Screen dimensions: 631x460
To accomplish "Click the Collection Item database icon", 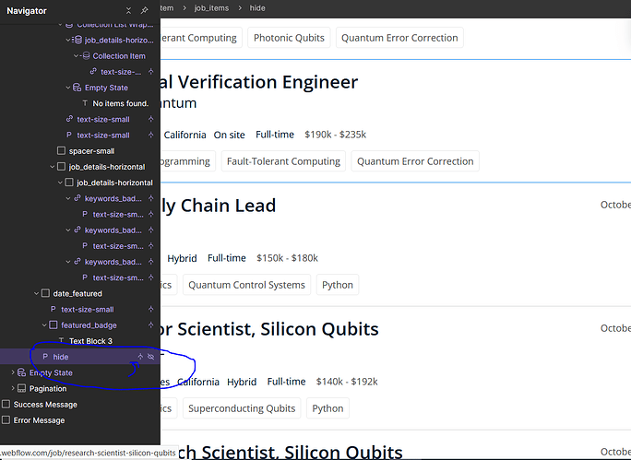I will (x=86, y=56).
